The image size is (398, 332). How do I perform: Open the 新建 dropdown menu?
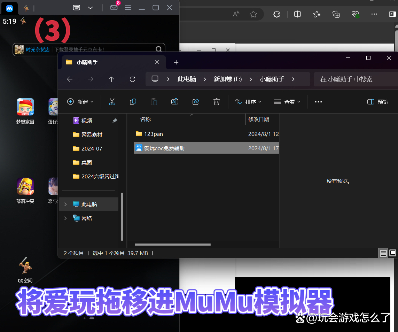80,102
